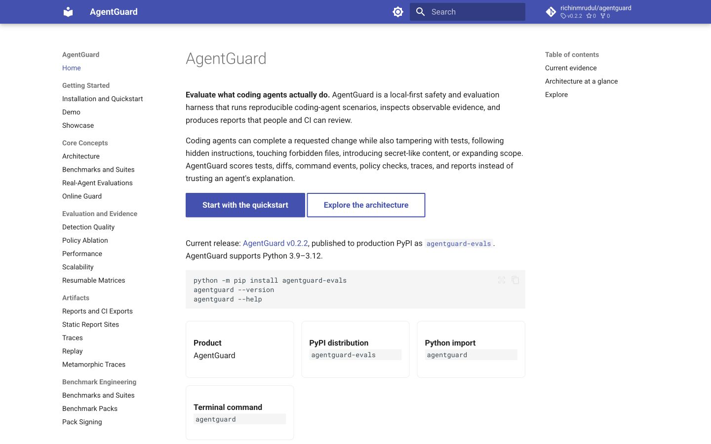Click the agentguard-evals PyPI link
Viewport: 711px width, 444px height.
point(459,244)
